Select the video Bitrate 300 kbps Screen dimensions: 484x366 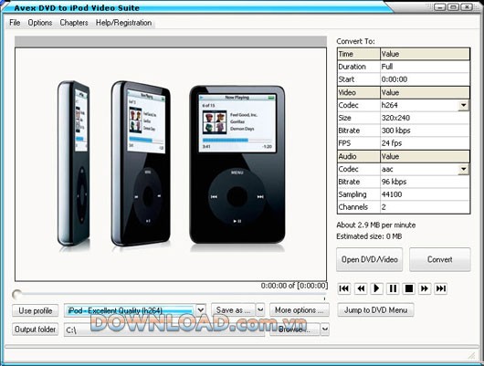pos(425,131)
